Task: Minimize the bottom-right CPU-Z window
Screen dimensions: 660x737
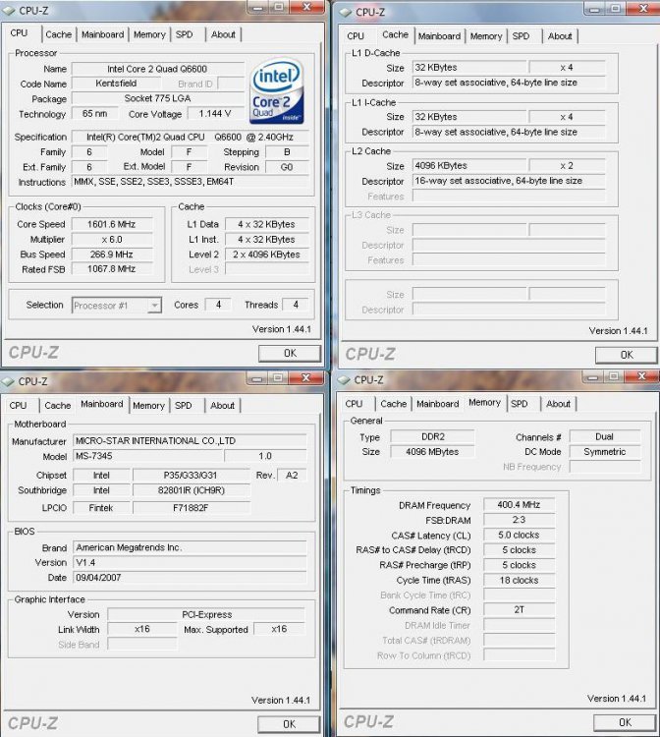Action: (x=593, y=377)
